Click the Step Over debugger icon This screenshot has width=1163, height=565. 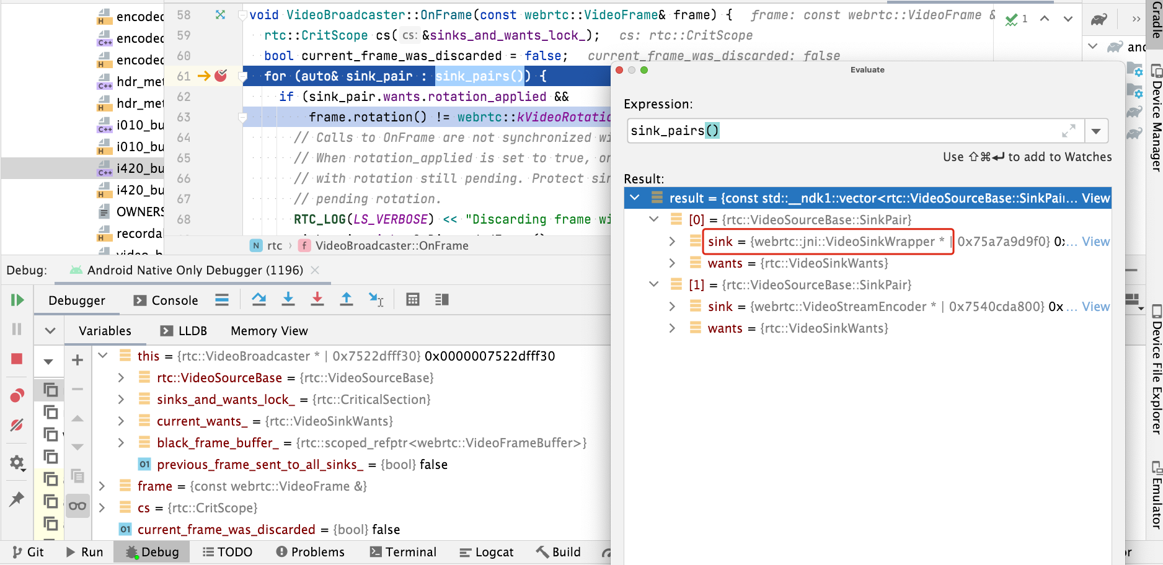click(259, 300)
